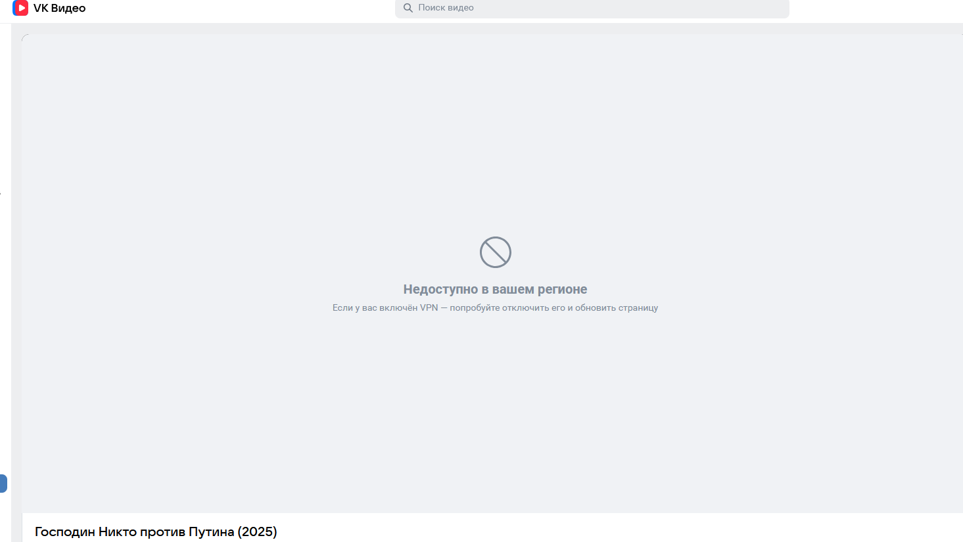
Task: Focus the Поиск видео search field
Action: pos(592,8)
